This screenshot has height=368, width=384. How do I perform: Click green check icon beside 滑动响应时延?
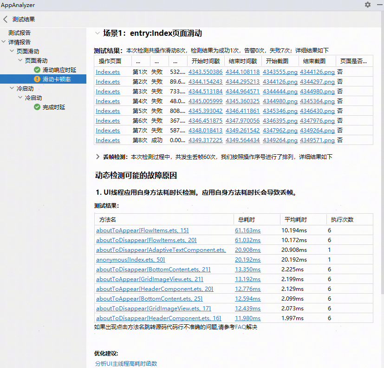click(x=37, y=70)
